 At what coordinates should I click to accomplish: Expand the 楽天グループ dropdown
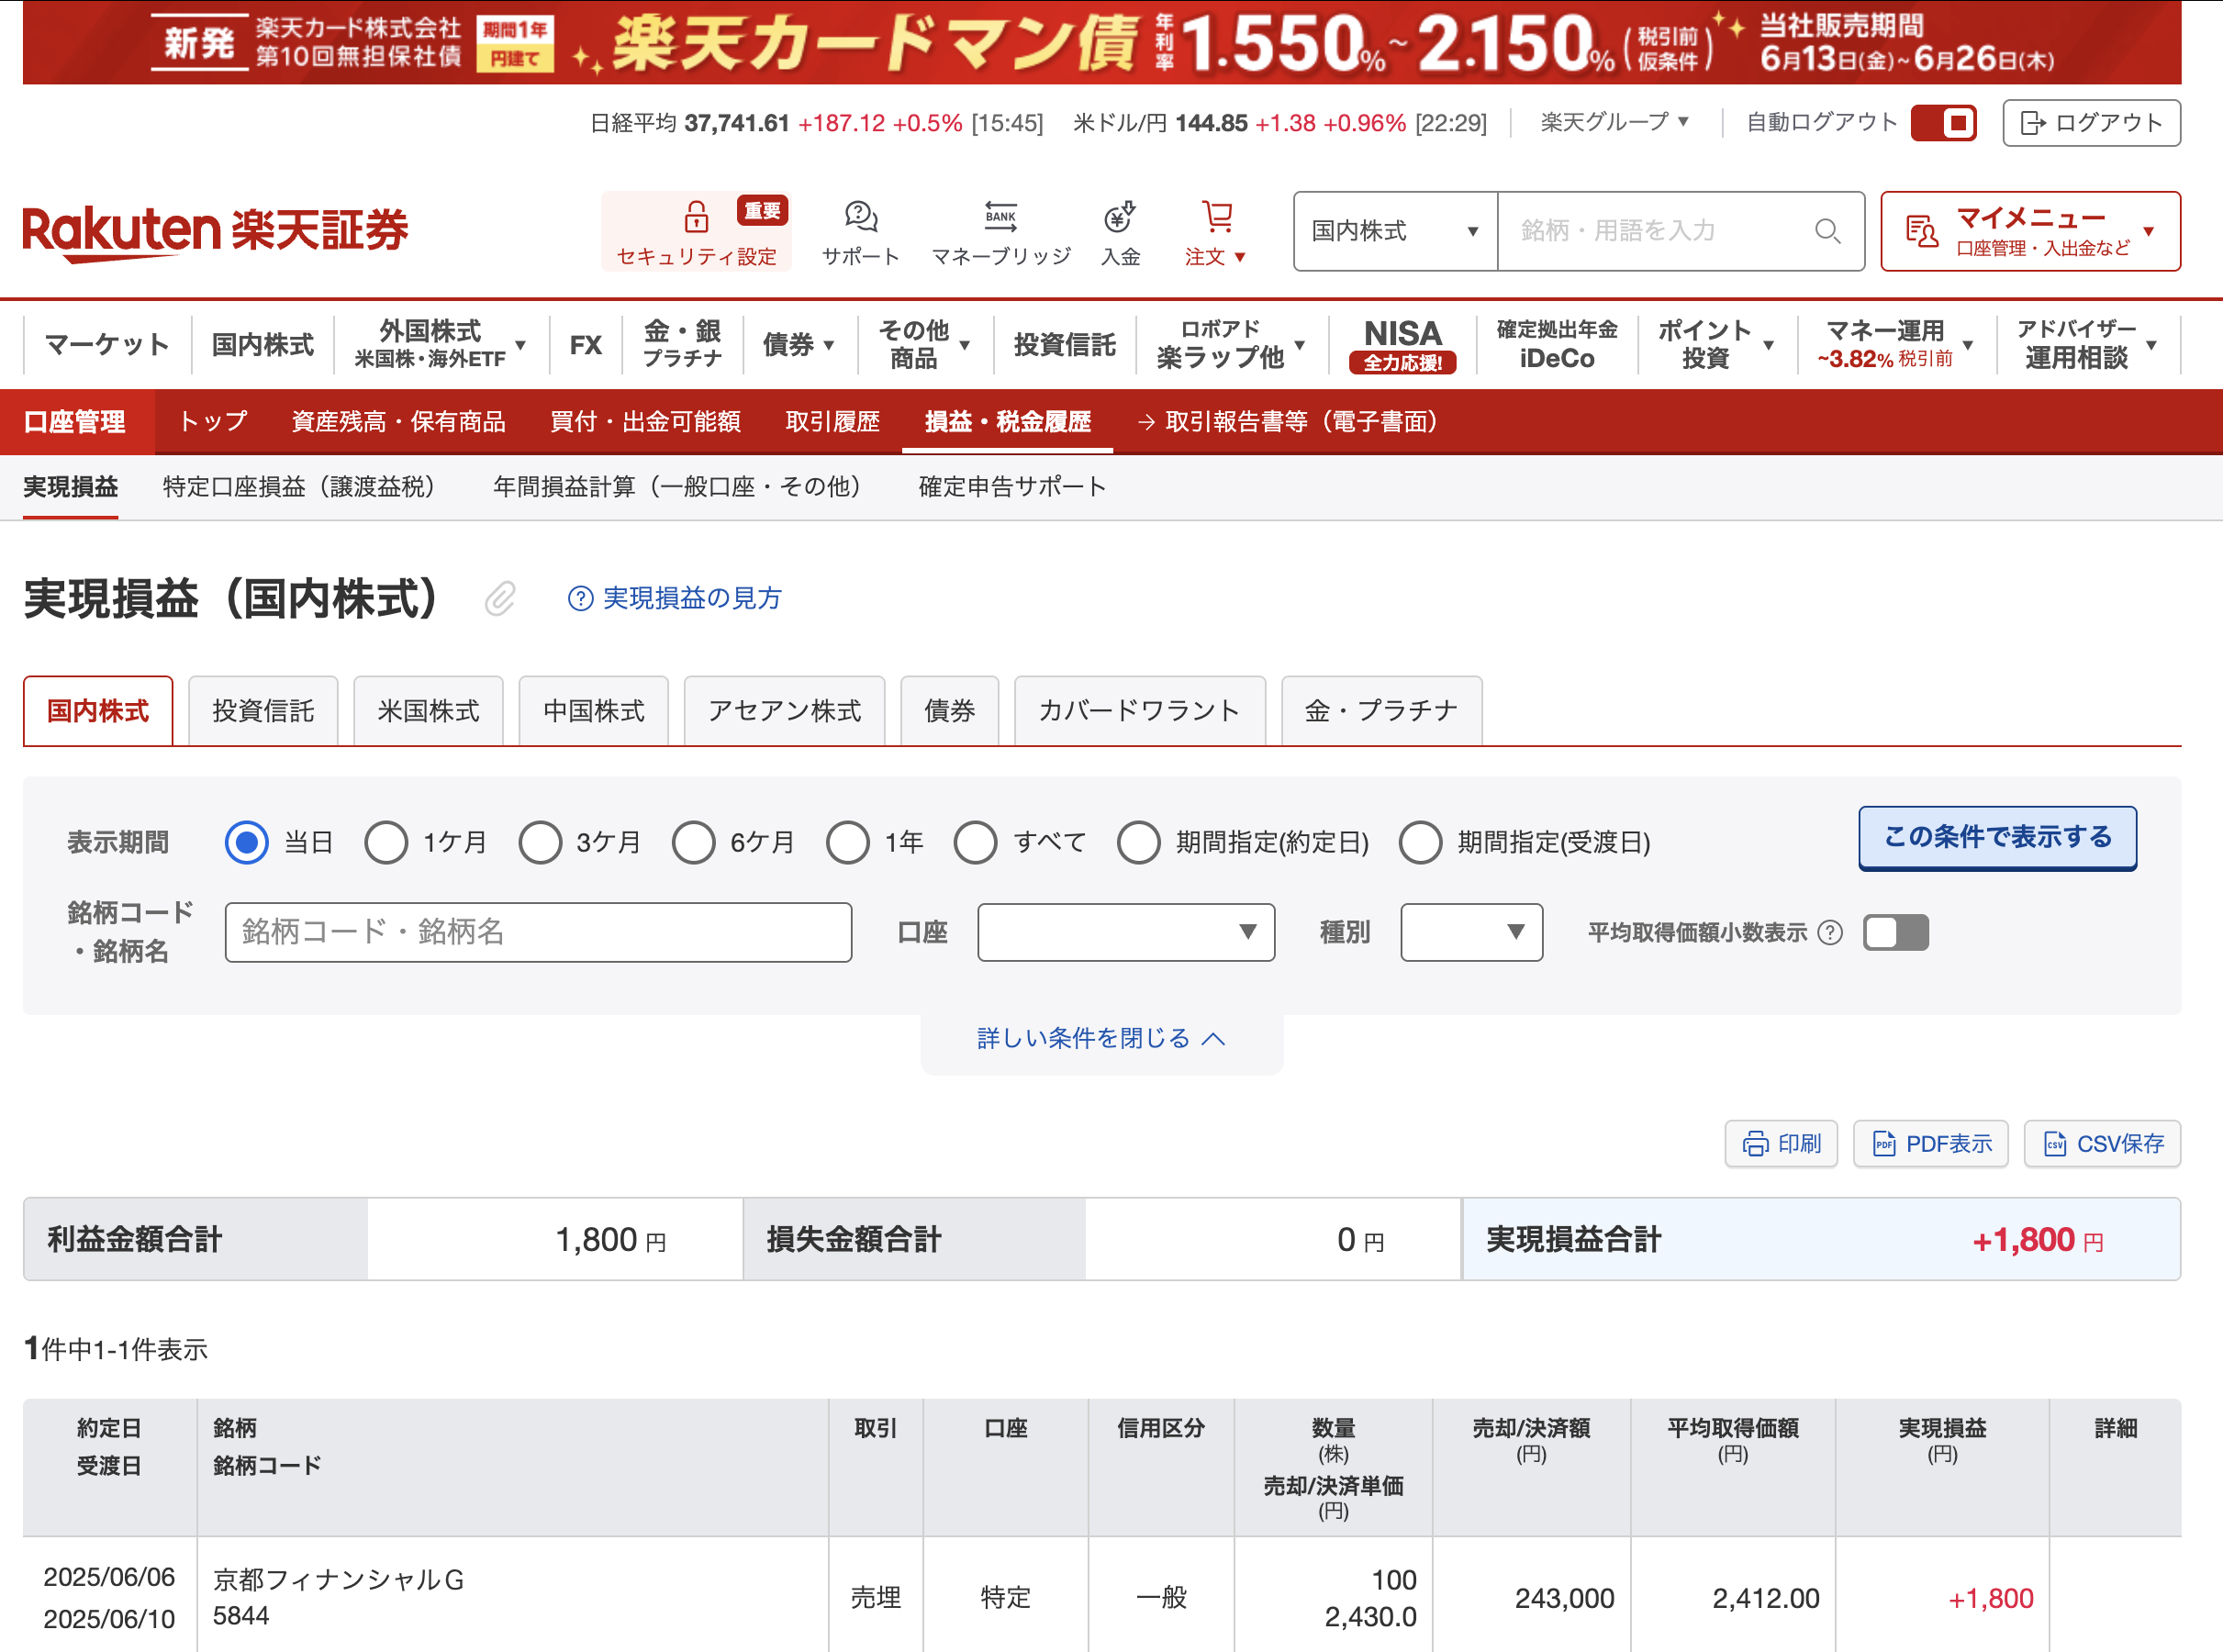(1614, 122)
